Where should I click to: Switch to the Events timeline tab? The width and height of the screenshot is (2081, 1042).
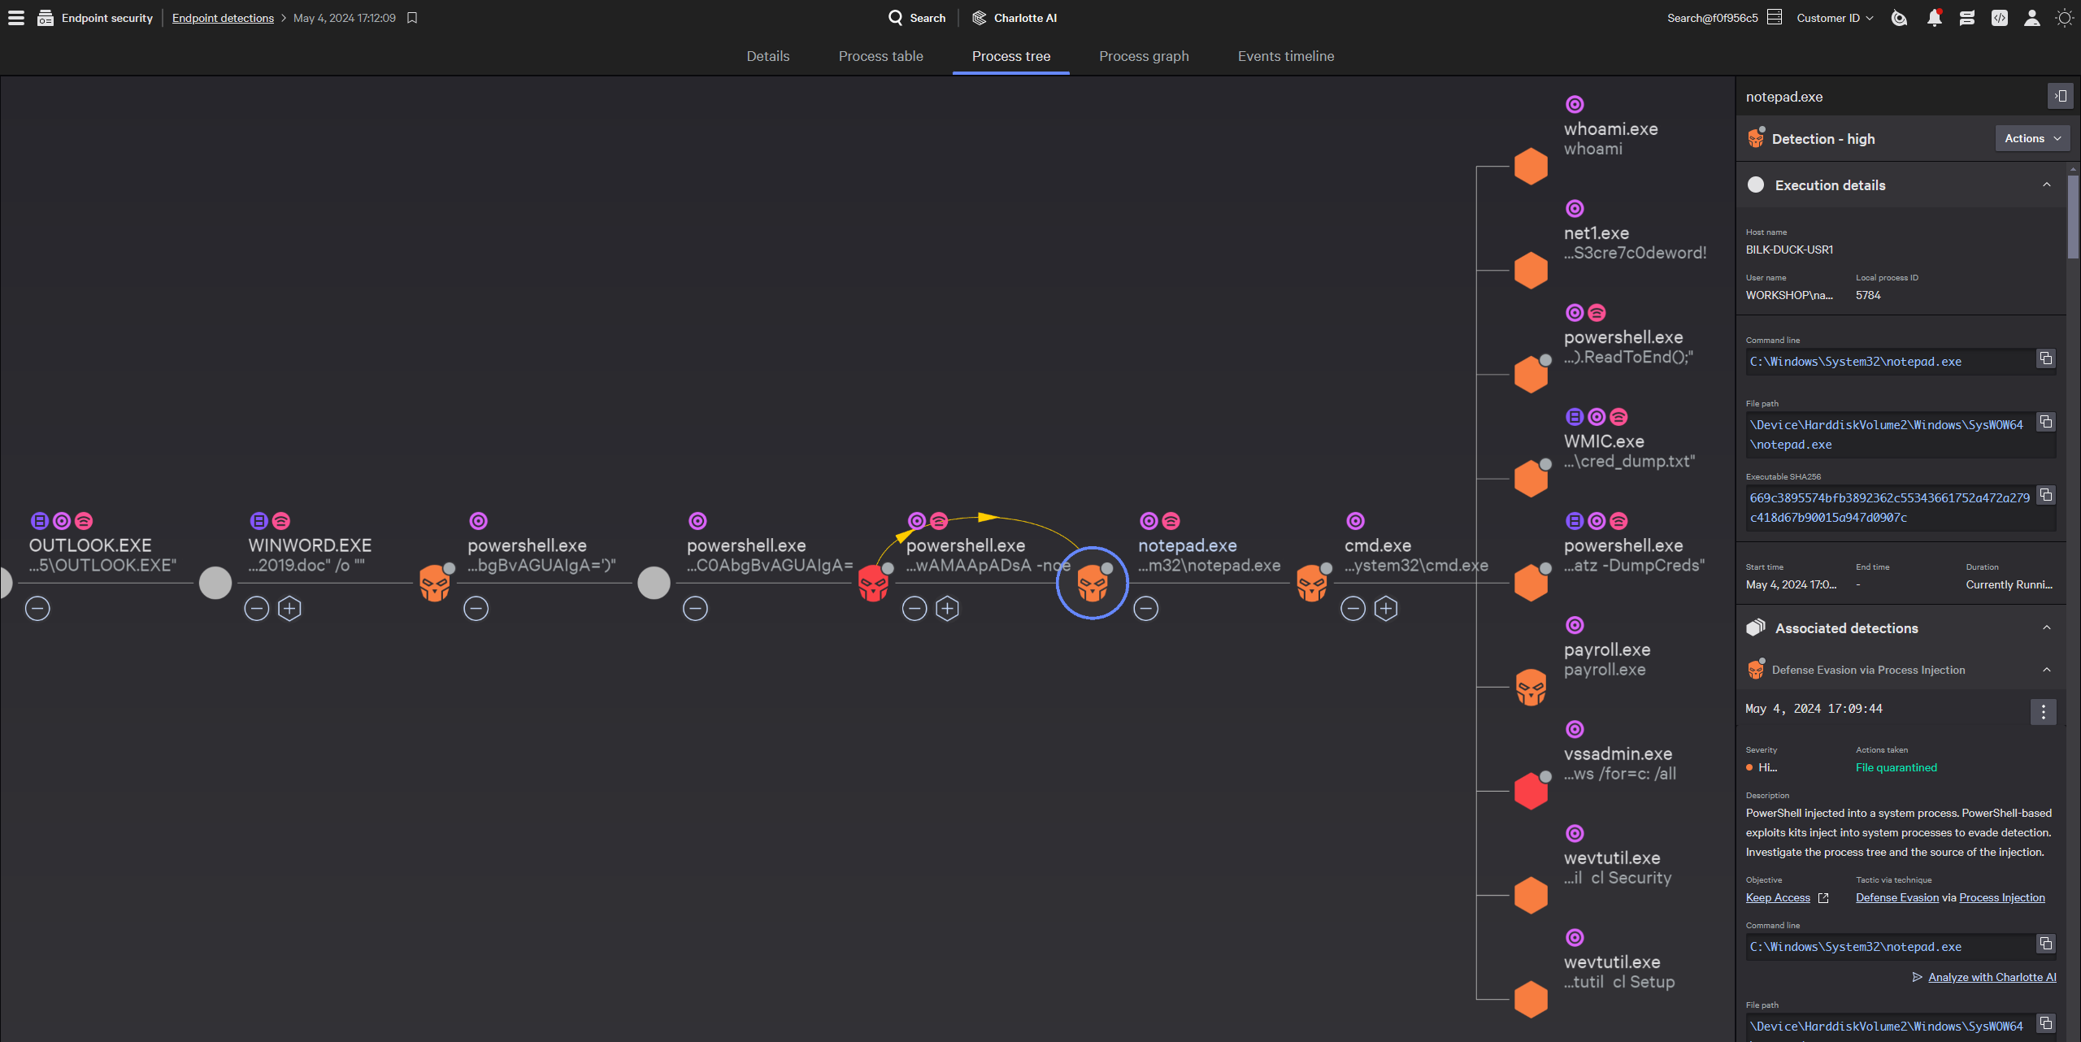tap(1285, 56)
